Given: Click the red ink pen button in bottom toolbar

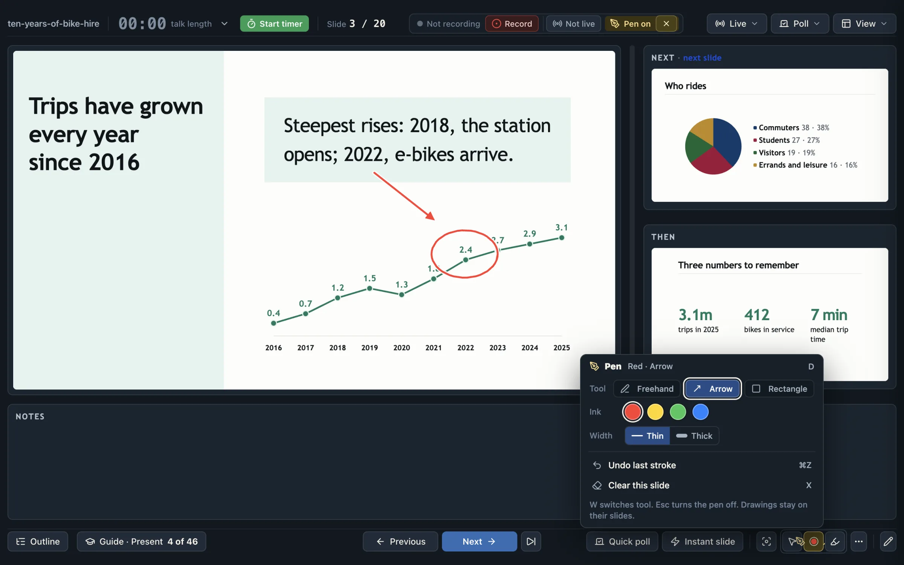Looking at the screenshot, I should [814, 541].
